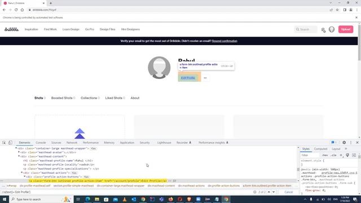Image resolution: width=361 pixels, height=203 pixels.
Task: Switch to the DevTools Sources tab
Action: (x=56, y=143)
